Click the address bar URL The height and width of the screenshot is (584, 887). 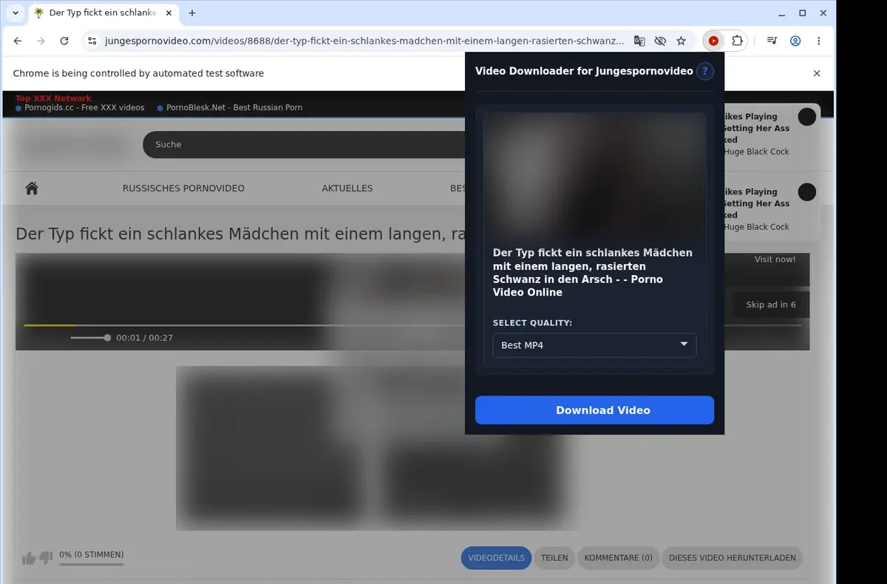tap(364, 41)
